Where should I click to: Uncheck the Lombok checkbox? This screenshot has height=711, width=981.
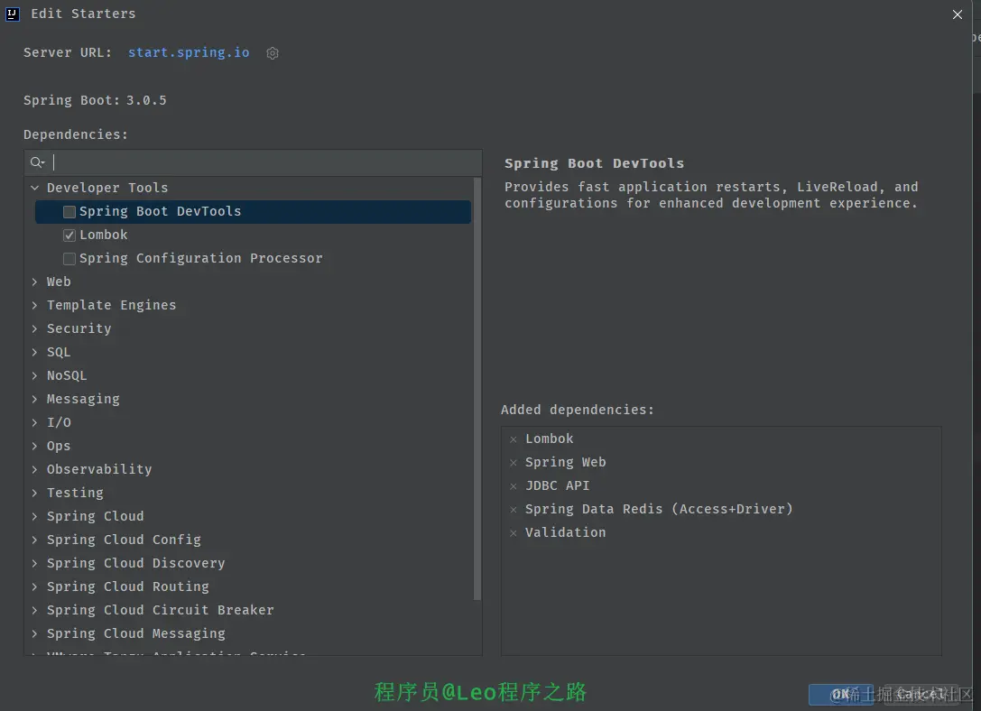point(69,235)
